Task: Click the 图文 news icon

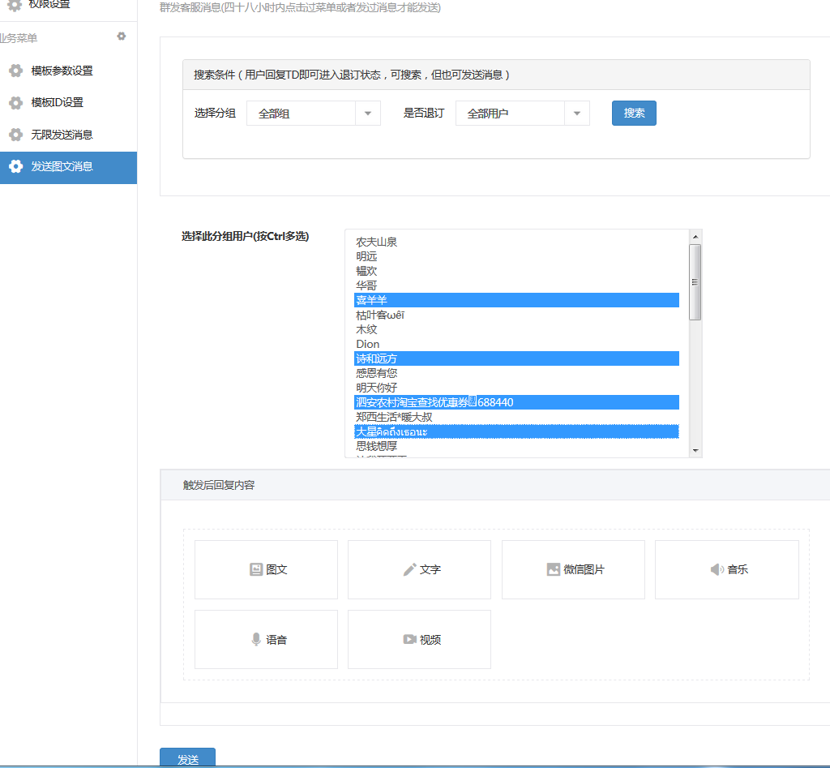Action: tap(256, 569)
